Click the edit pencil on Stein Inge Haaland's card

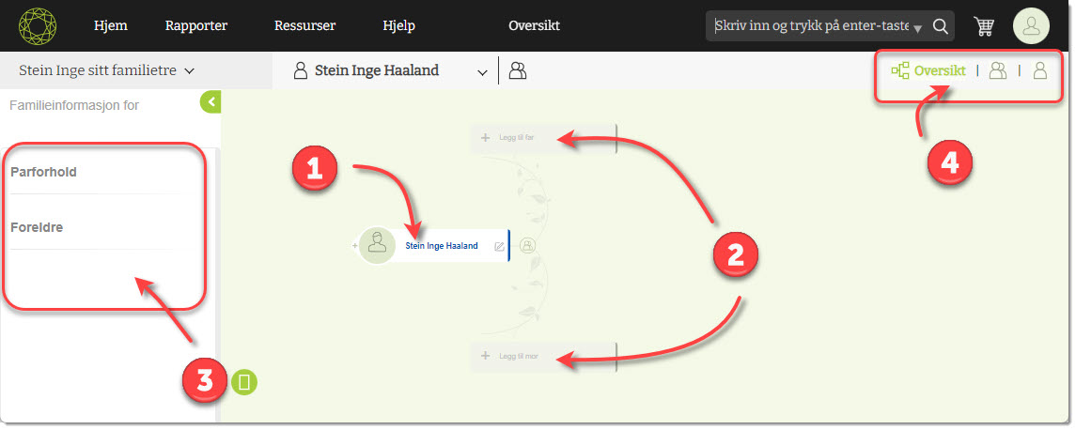(x=499, y=246)
